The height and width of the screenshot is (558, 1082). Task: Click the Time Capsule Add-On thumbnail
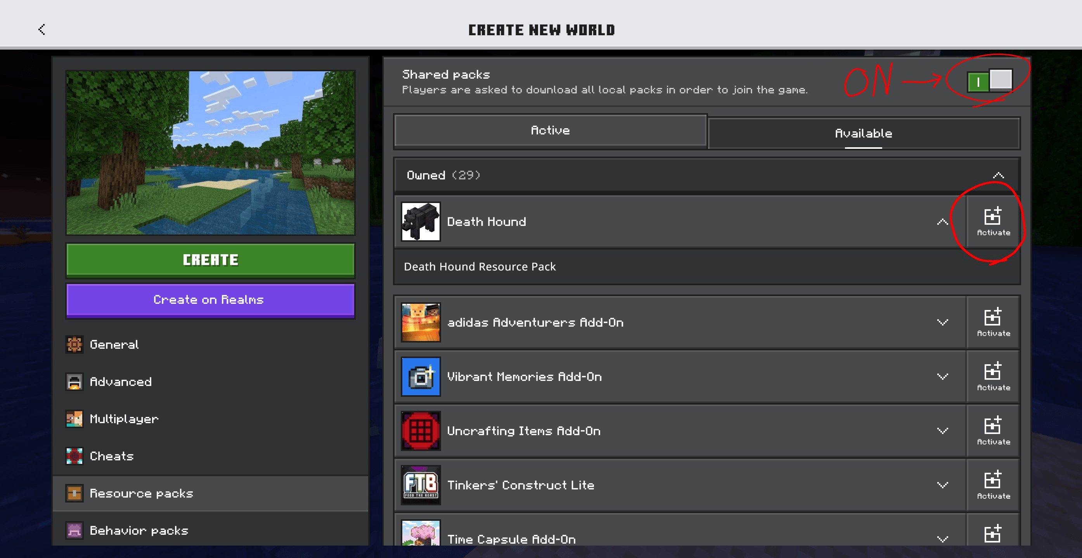click(421, 532)
